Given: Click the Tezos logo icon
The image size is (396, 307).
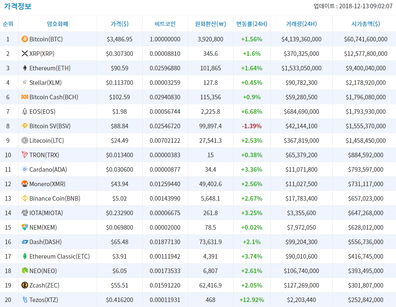Looking at the screenshot, I should pyautogui.click(x=25, y=300).
